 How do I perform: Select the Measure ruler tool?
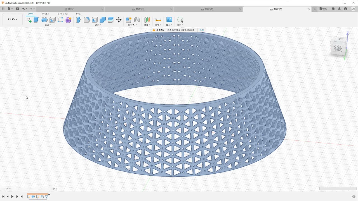[x=158, y=20]
